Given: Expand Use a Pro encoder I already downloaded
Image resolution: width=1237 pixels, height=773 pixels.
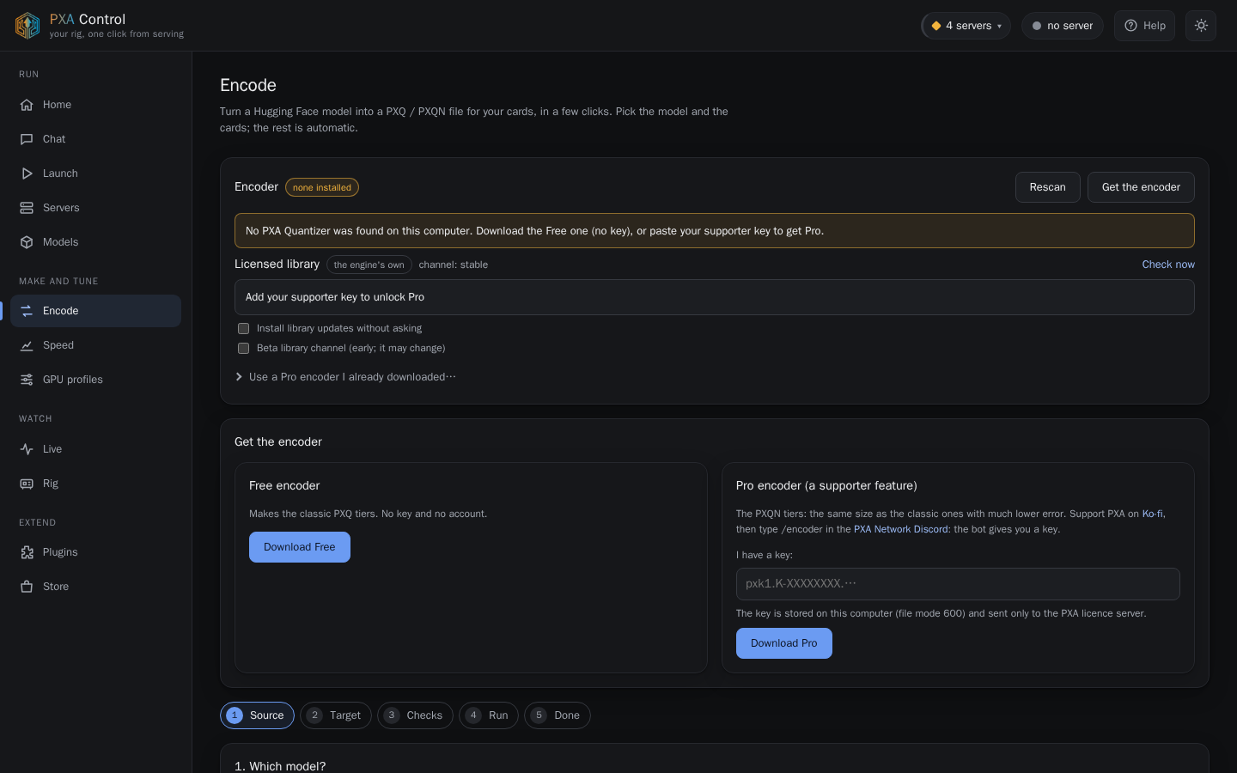Looking at the screenshot, I should 345,377.
